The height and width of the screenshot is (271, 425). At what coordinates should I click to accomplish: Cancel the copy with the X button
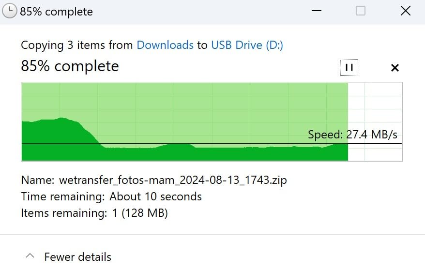click(x=395, y=68)
